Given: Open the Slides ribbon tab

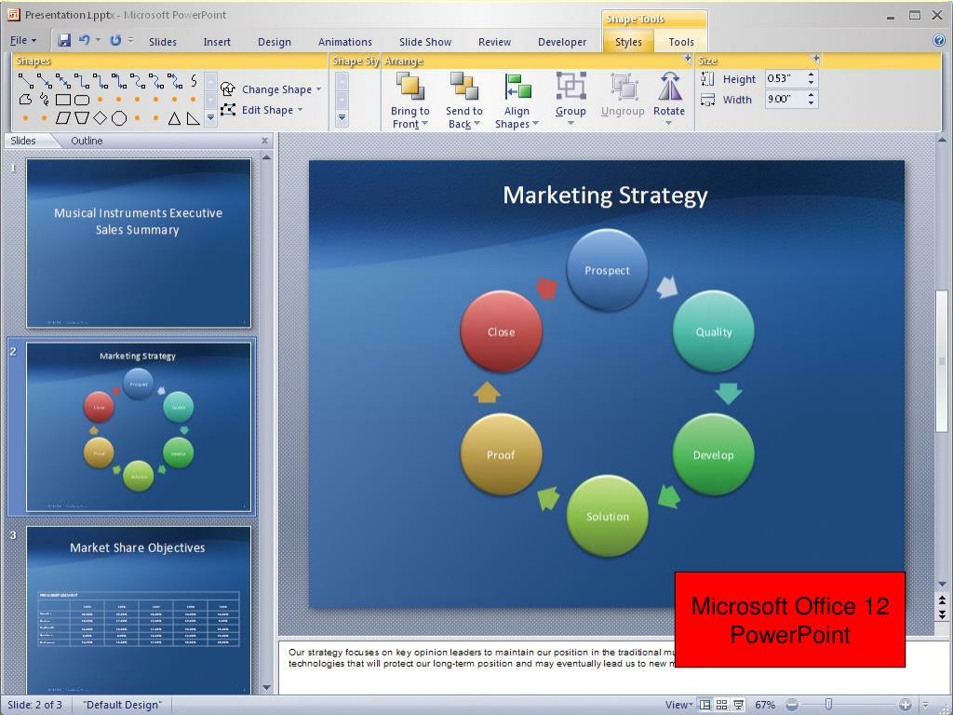Looking at the screenshot, I should click(x=163, y=42).
